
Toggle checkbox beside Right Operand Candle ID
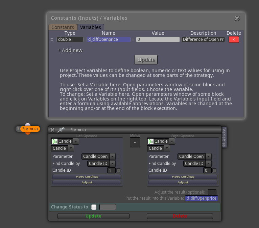(x=214, y=170)
